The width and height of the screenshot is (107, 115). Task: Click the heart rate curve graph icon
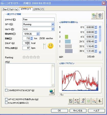(x=94, y=101)
